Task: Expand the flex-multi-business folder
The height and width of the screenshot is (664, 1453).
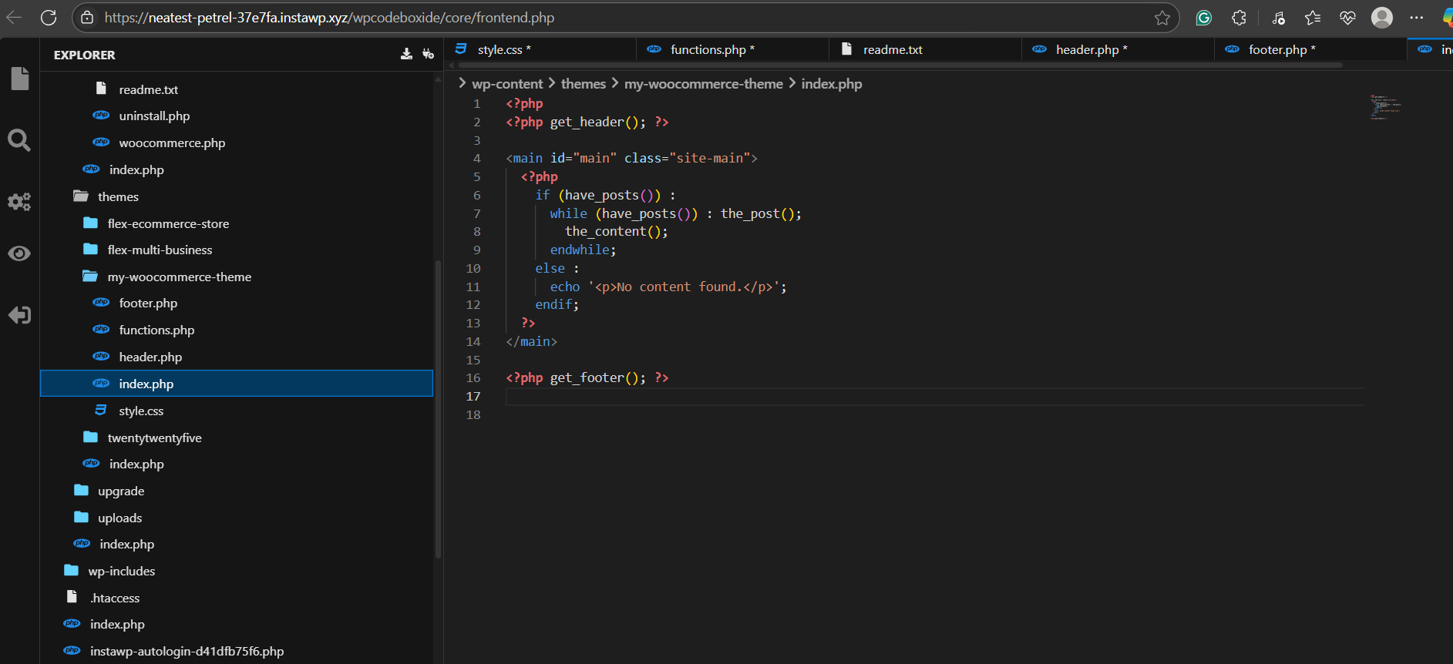Action: click(x=160, y=250)
